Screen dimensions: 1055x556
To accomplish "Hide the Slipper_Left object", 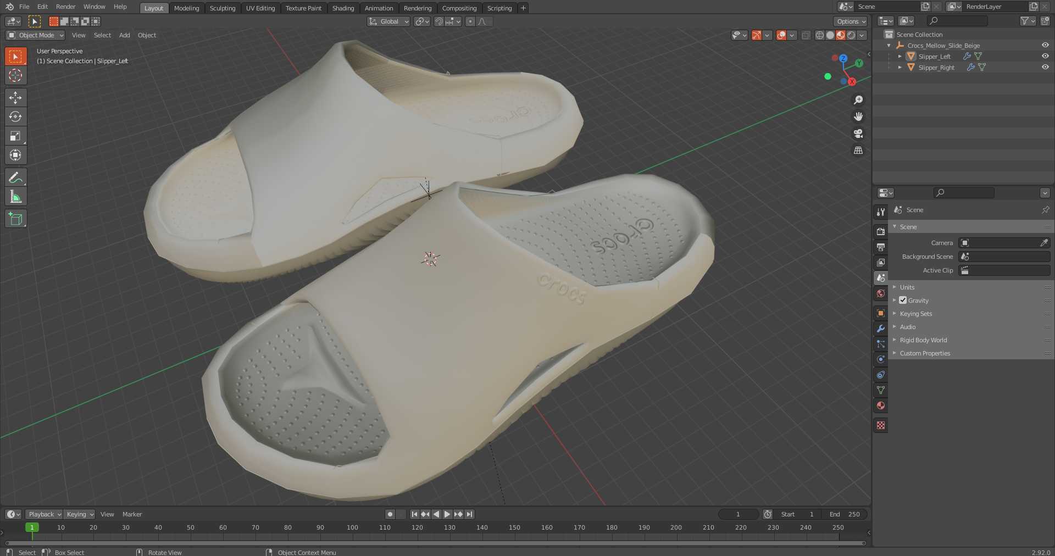I will pyautogui.click(x=1045, y=56).
